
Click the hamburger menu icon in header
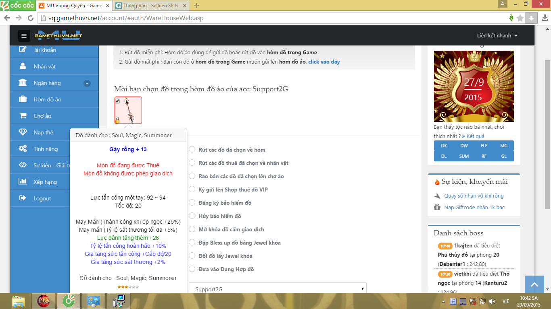coord(24,36)
